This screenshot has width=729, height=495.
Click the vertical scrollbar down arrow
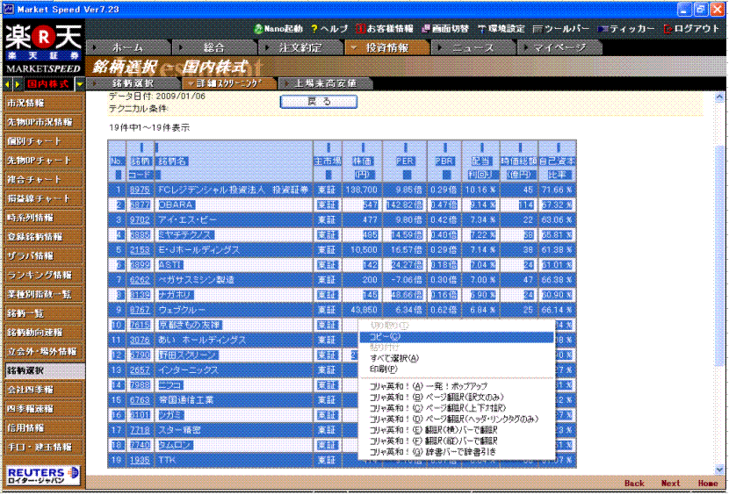click(x=719, y=470)
